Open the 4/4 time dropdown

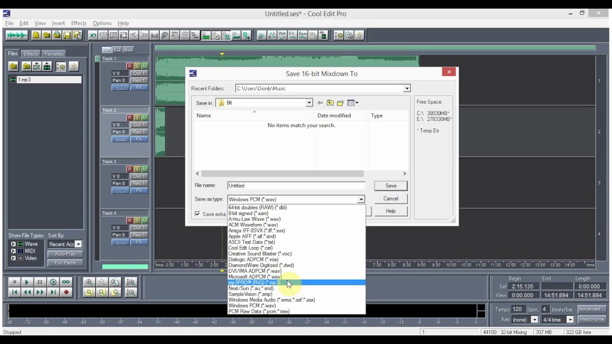click(570, 320)
